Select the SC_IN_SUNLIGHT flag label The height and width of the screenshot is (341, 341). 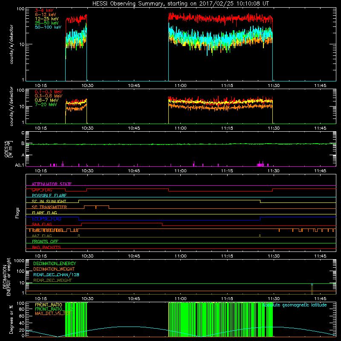[49, 201]
